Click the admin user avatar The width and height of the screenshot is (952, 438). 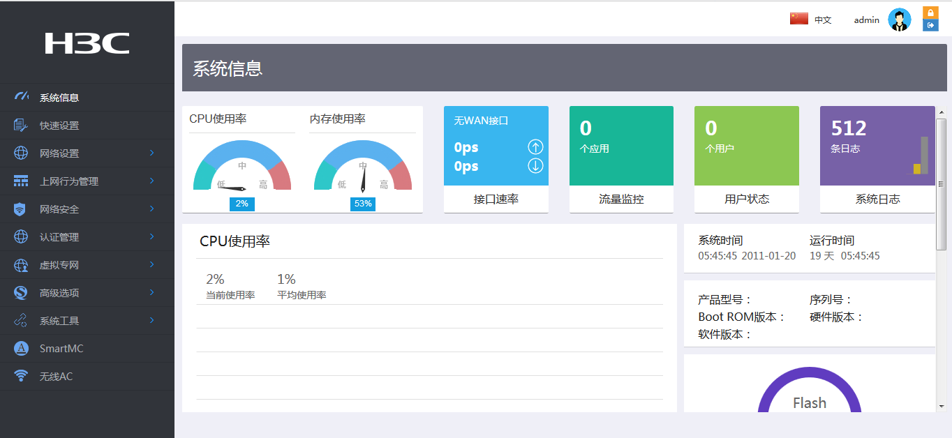pyautogui.click(x=899, y=20)
